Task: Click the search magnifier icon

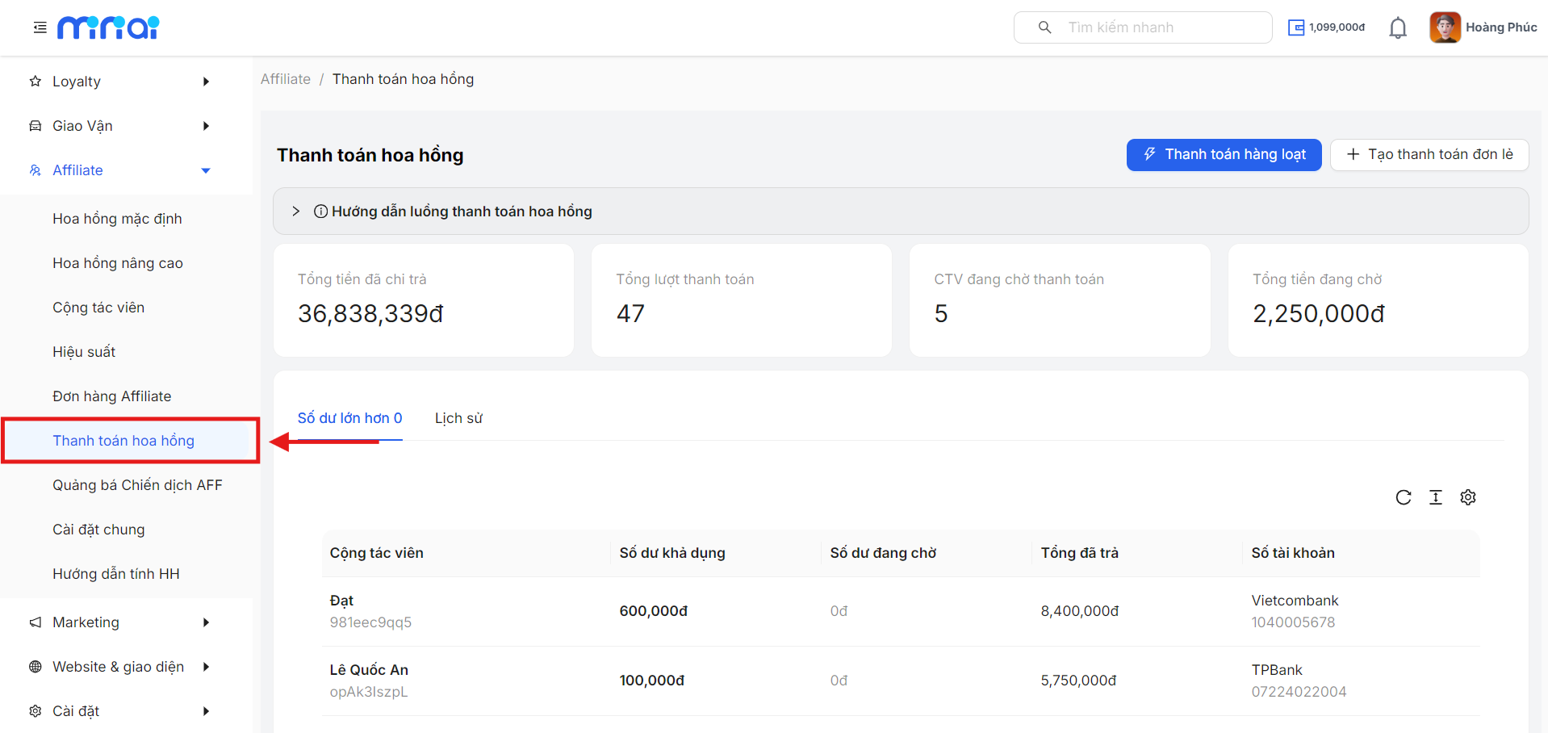Action: tap(1044, 27)
